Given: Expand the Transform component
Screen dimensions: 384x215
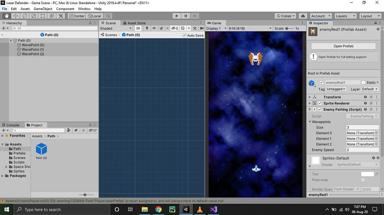Looking at the screenshot, I should (x=310, y=97).
